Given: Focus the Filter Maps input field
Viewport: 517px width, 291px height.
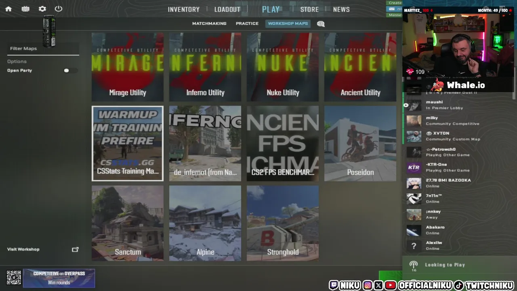Looking at the screenshot, I should click(43, 48).
